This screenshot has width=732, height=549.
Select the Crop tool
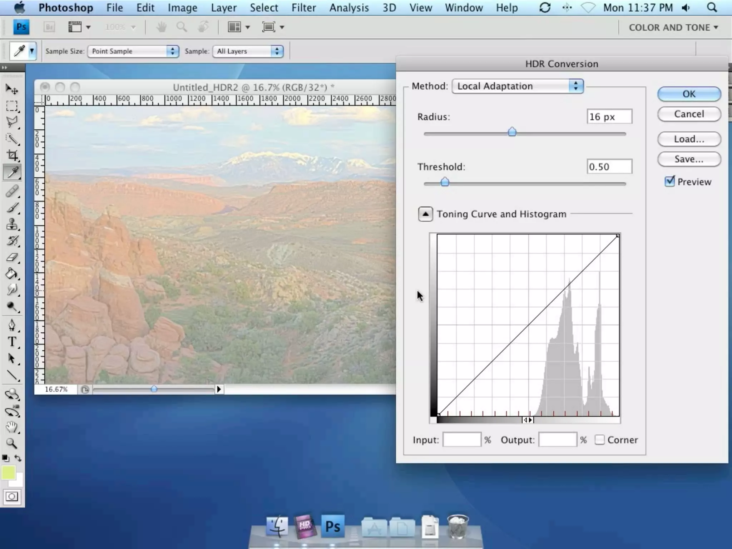[x=12, y=155]
